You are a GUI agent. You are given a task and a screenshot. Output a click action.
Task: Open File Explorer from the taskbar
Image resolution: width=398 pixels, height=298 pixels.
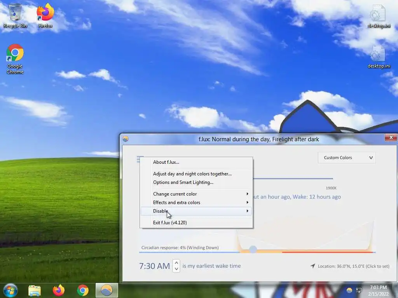click(x=35, y=290)
